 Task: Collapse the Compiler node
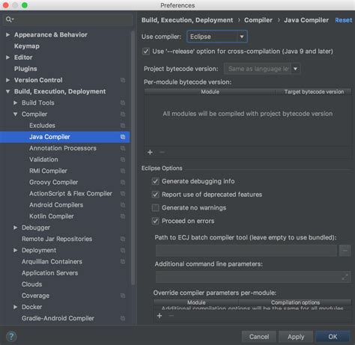point(16,115)
